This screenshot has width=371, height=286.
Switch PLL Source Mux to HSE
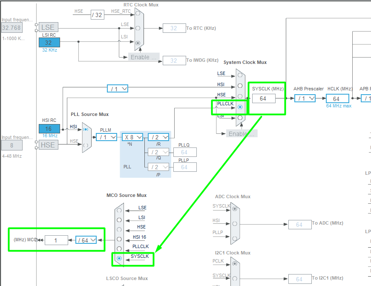(x=86, y=145)
